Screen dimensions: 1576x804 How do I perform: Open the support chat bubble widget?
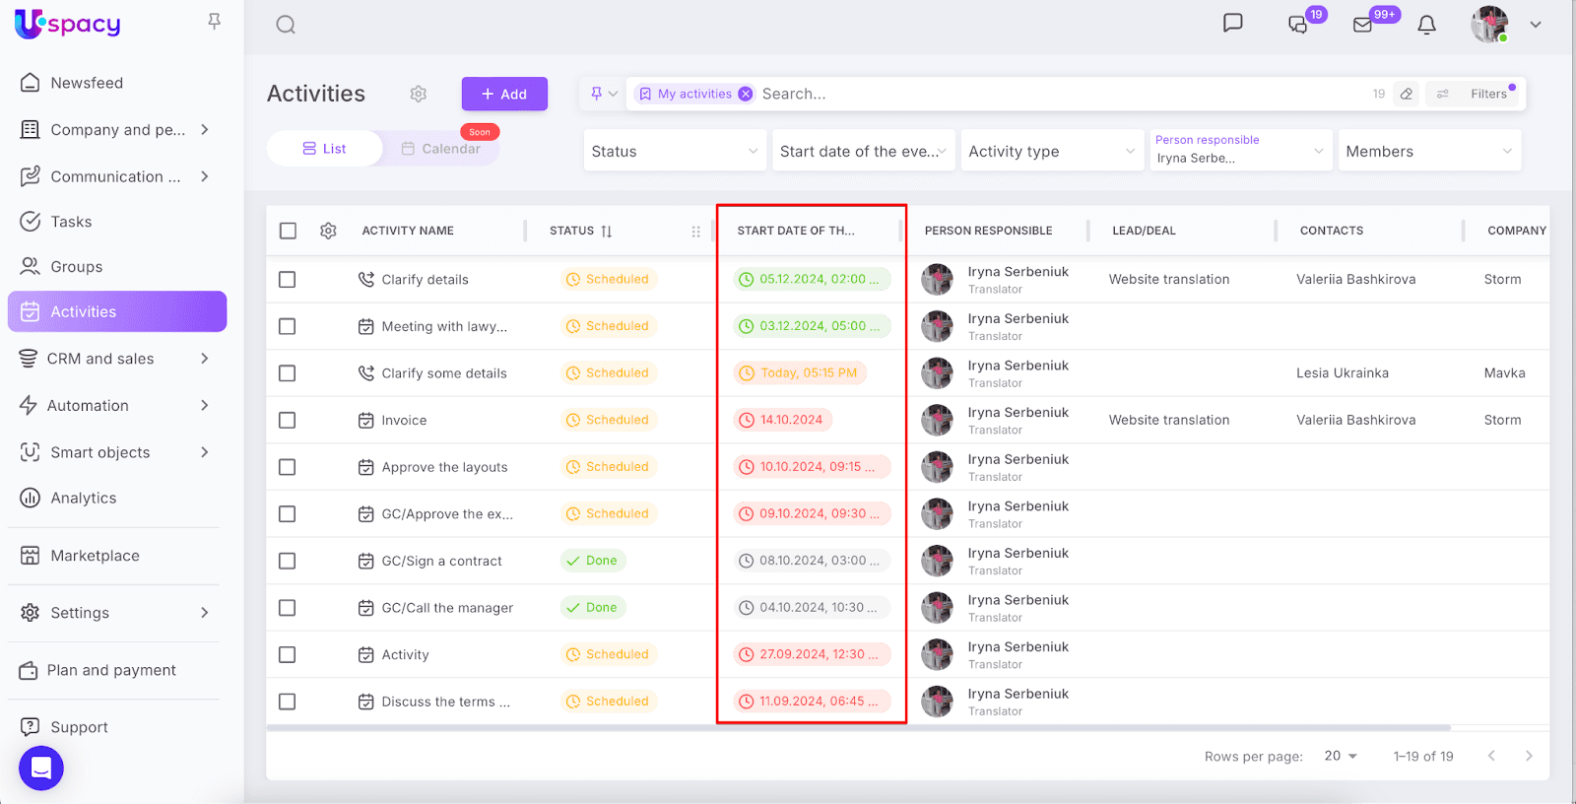pyautogui.click(x=41, y=768)
